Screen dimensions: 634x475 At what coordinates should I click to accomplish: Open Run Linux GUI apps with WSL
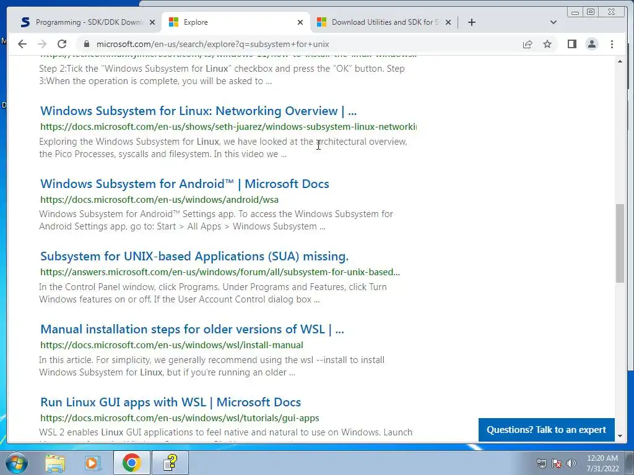click(x=171, y=402)
